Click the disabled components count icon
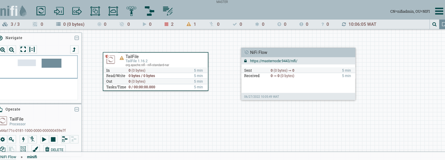This screenshot has width=445, height=160. pyautogui.click(x=211, y=24)
